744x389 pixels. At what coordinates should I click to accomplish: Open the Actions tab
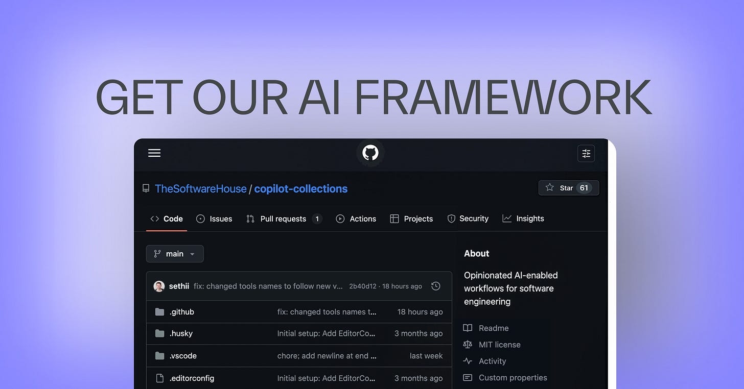(356, 218)
